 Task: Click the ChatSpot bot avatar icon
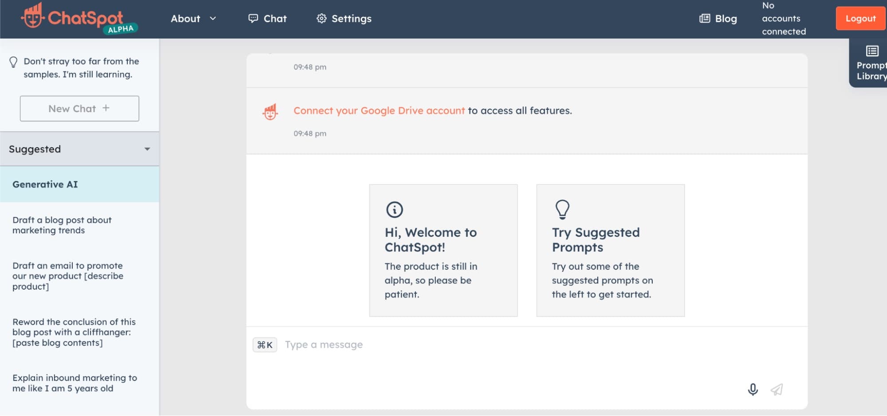click(x=270, y=112)
